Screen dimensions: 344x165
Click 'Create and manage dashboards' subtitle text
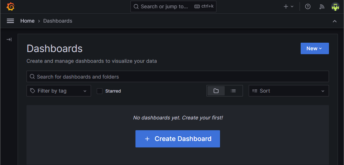pyautogui.click(x=92, y=61)
